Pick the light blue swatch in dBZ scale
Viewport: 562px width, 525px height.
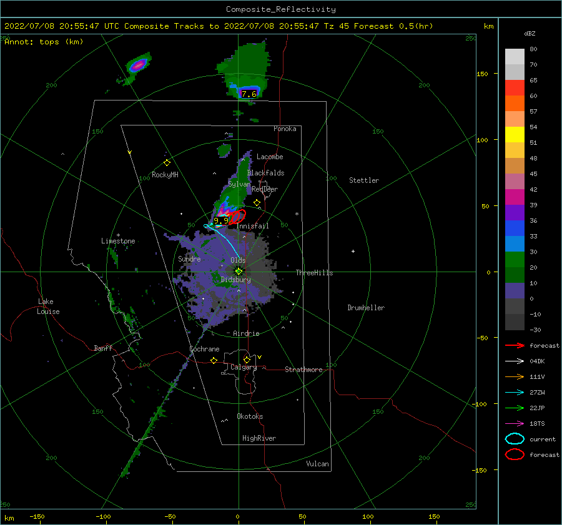(x=515, y=244)
